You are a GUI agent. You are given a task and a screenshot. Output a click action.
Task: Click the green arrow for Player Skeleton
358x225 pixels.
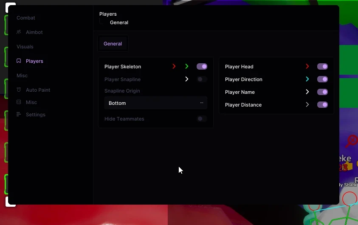(x=187, y=66)
